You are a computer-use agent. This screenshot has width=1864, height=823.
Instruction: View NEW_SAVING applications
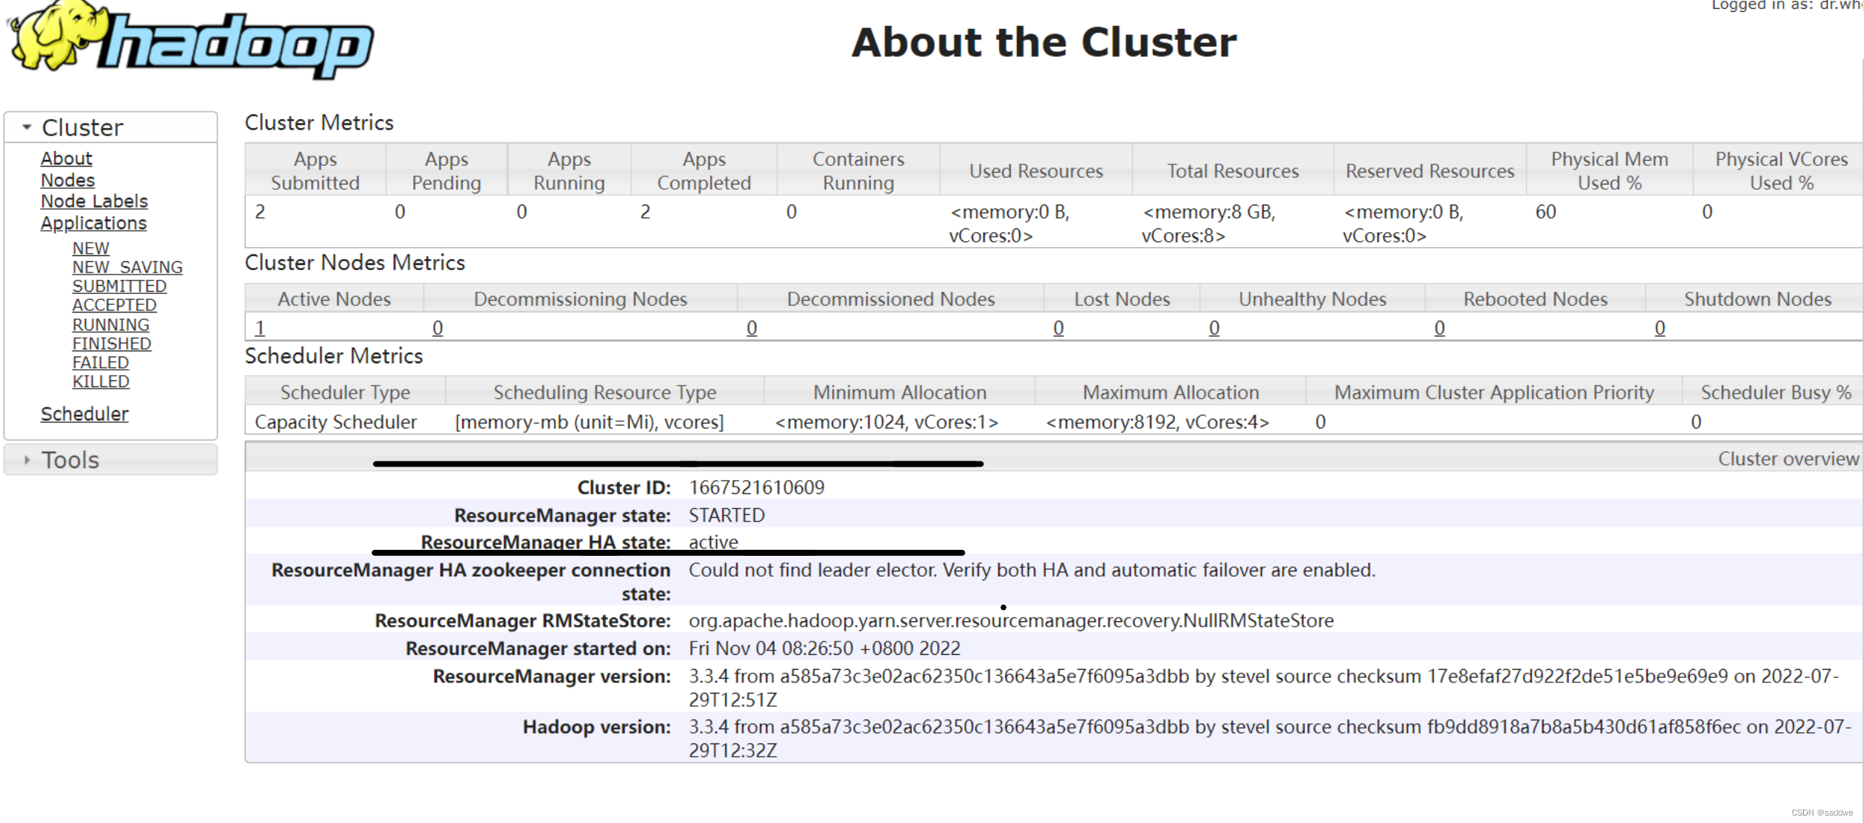click(x=127, y=267)
